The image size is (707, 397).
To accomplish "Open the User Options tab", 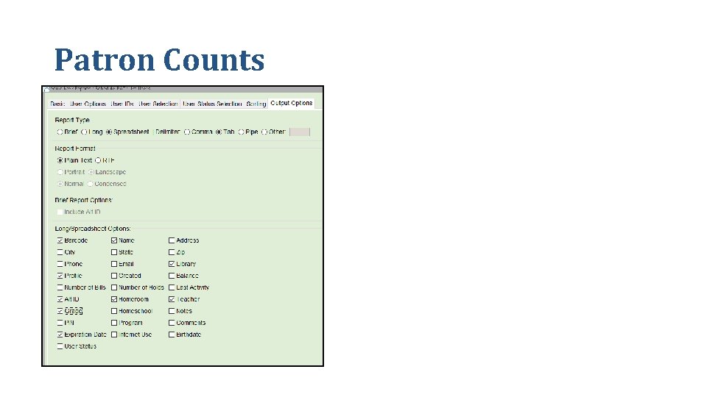I will (x=88, y=104).
